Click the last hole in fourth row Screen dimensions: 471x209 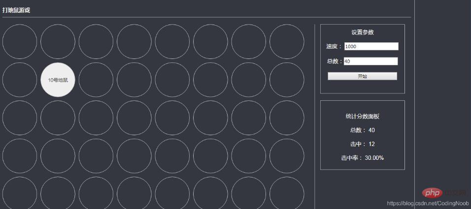point(287,156)
